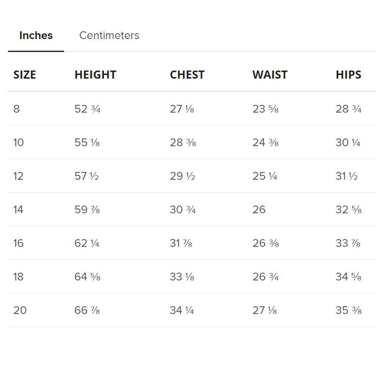
Task: Switch to the Centimeters tab
Action: pos(109,35)
